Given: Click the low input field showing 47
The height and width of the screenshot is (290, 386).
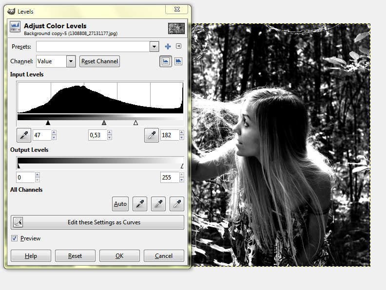Looking at the screenshot, I should 42,135.
